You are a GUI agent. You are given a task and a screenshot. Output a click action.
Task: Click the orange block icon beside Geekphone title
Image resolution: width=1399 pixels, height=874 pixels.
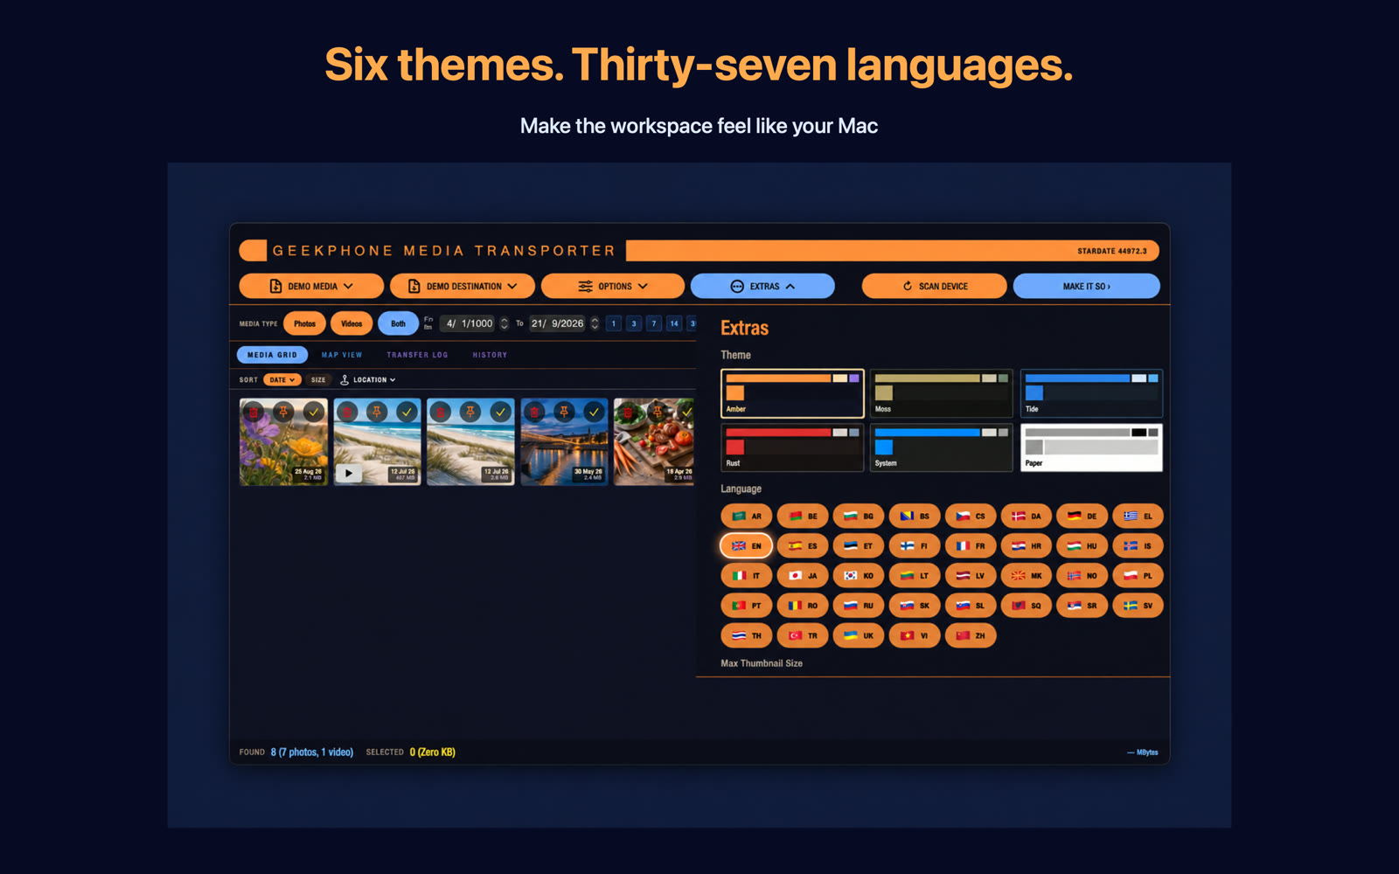pyautogui.click(x=254, y=251)
